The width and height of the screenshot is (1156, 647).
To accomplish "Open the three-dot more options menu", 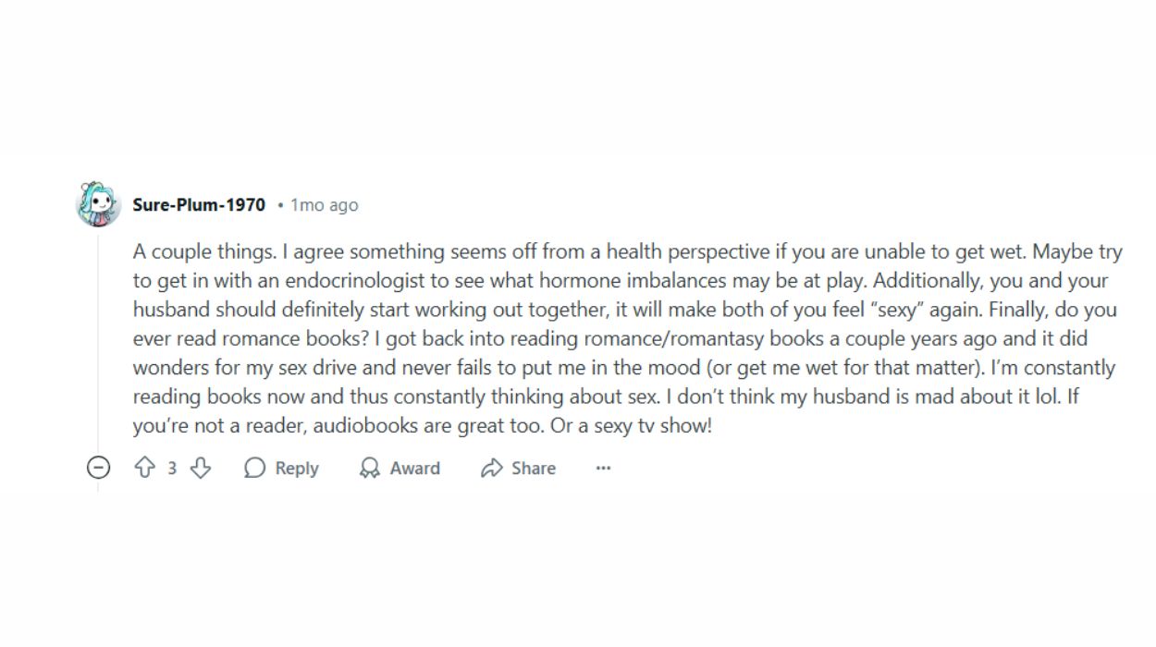I will point(604,468).
